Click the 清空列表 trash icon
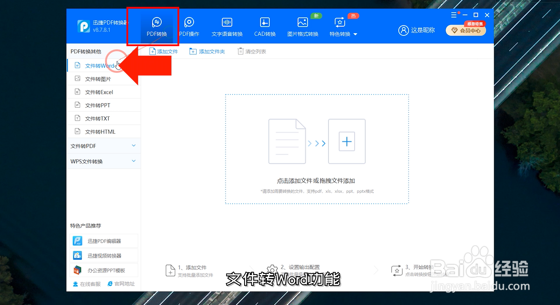This screenshot has width=560, height=305. 240,51
